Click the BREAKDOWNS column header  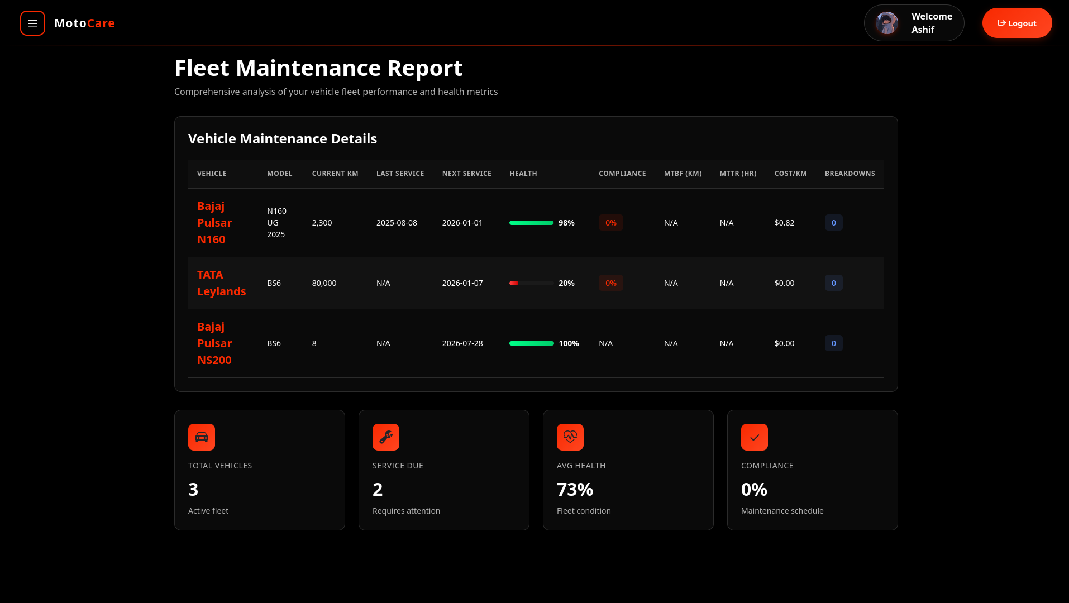(x=850, y=174)
